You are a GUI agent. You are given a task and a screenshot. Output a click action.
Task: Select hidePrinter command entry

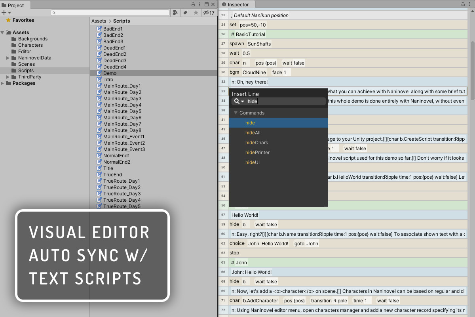pyautogui.click(x=257, y=153)
